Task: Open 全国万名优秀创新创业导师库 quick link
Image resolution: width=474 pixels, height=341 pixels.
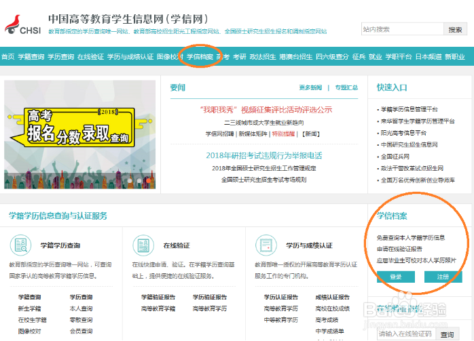Action: click(418, 180)
